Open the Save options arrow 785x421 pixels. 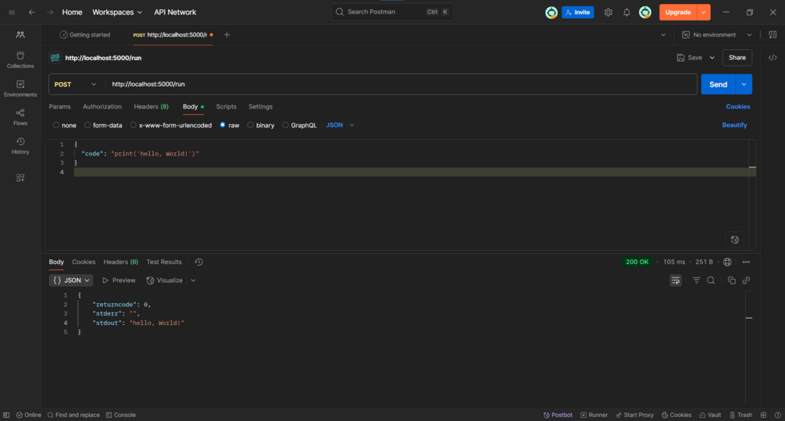712,58
